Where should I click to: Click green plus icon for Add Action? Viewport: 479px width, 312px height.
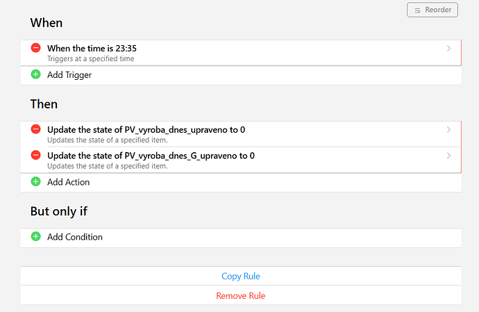[x=36, y=182]
